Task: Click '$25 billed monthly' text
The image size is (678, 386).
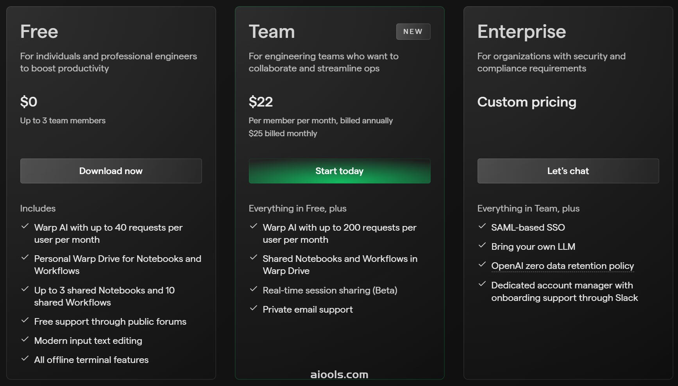Action: 283,133
